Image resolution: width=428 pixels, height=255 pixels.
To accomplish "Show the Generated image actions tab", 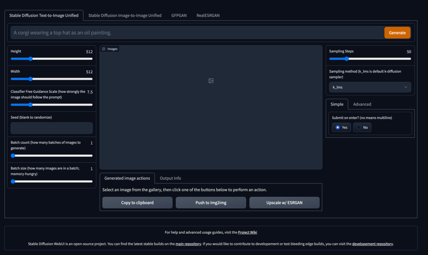I will (x=127, y=178).
